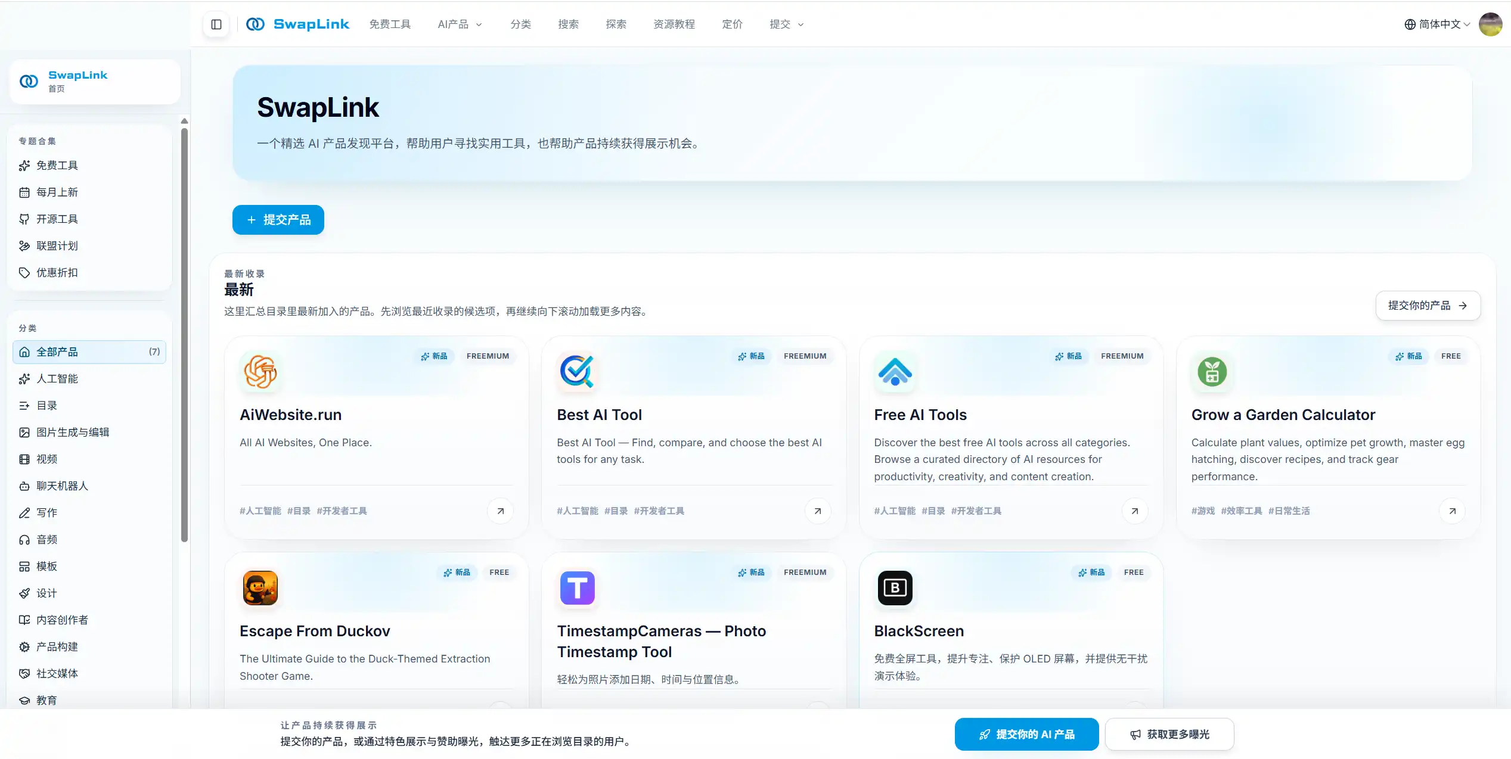Open Grow a Garden Calculator arrow icon
Image resolution: width=1511 pixels, height=759 pixels.
click(1453, 511)
